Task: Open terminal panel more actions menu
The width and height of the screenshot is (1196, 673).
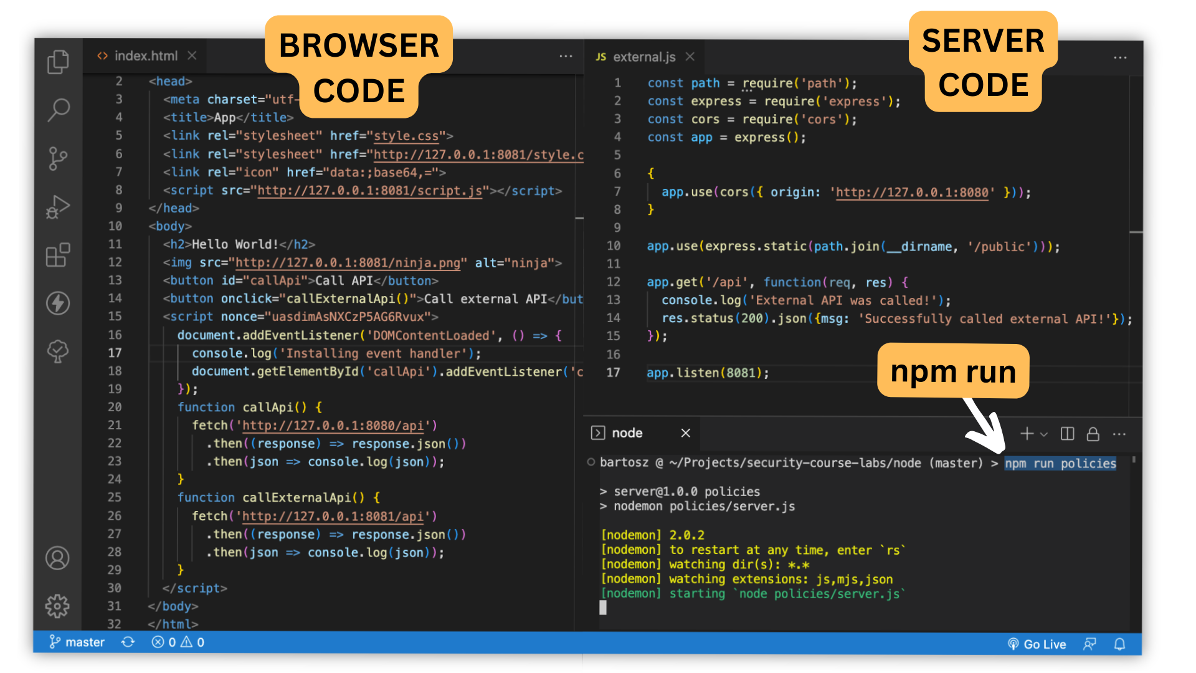Action: 1119,434
